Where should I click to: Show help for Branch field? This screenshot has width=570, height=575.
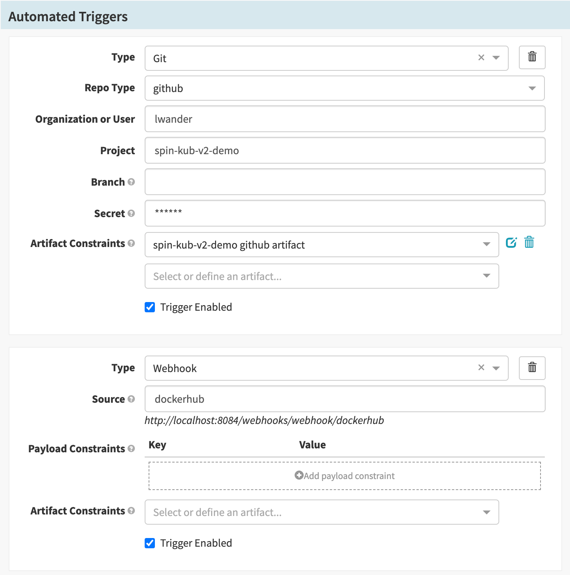pyautogui.click(x=131, y=182)
